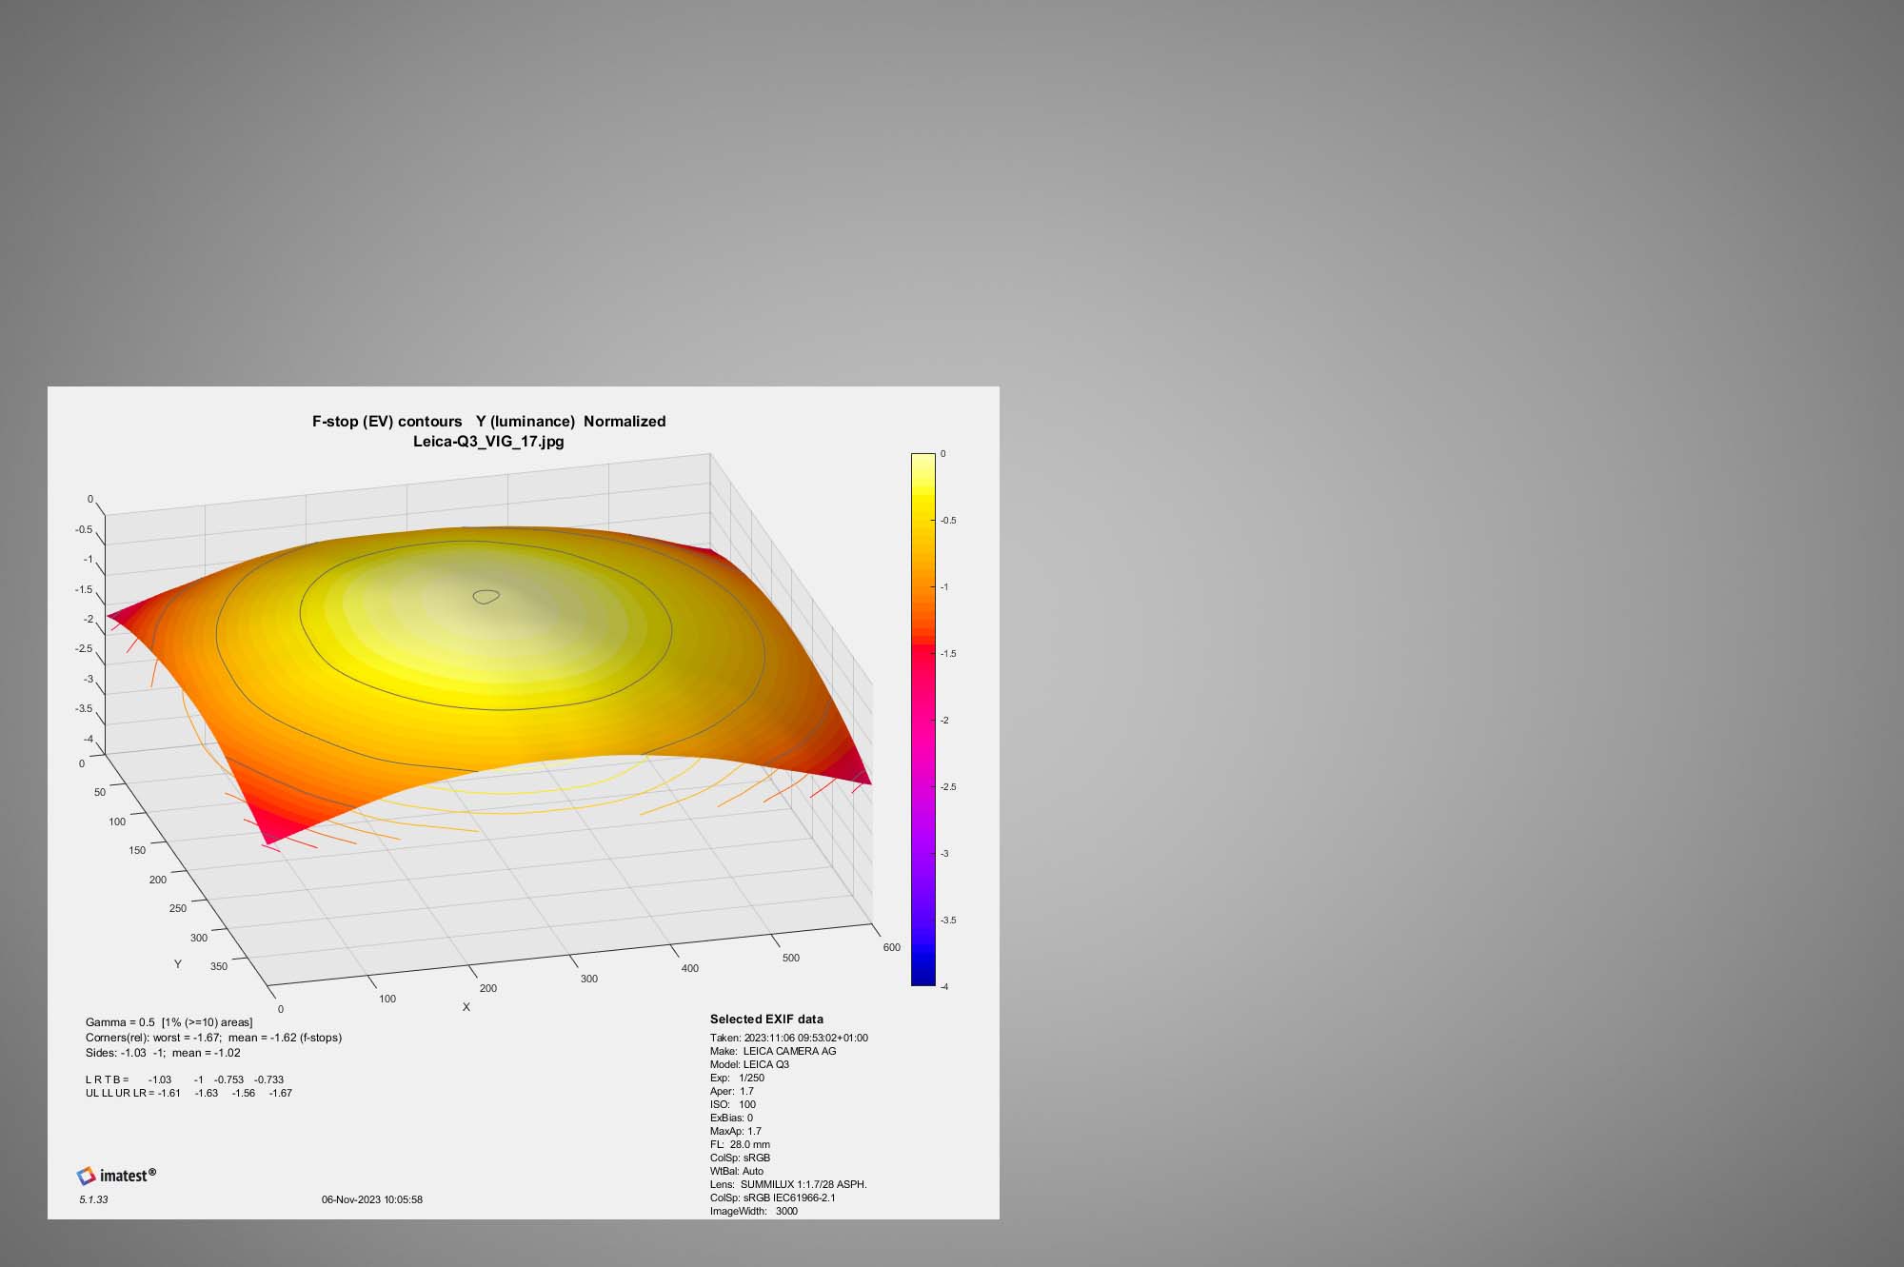Click the small center contour on surface
Viewport: 1904px width, 1267px height.
486,597
